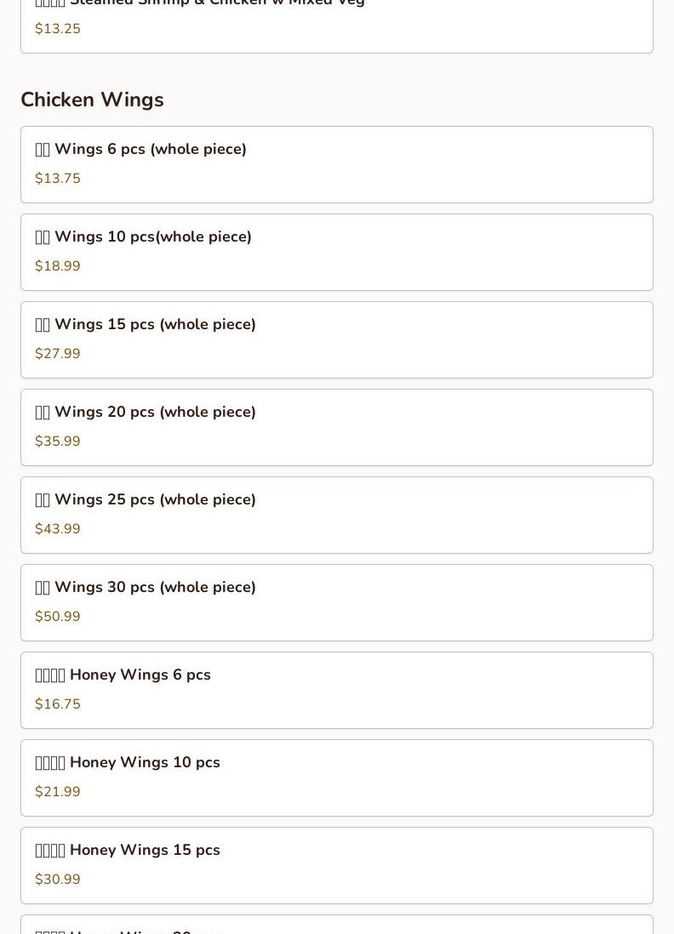Choose Honey Wings 15 pcs item

pos(337,865)
